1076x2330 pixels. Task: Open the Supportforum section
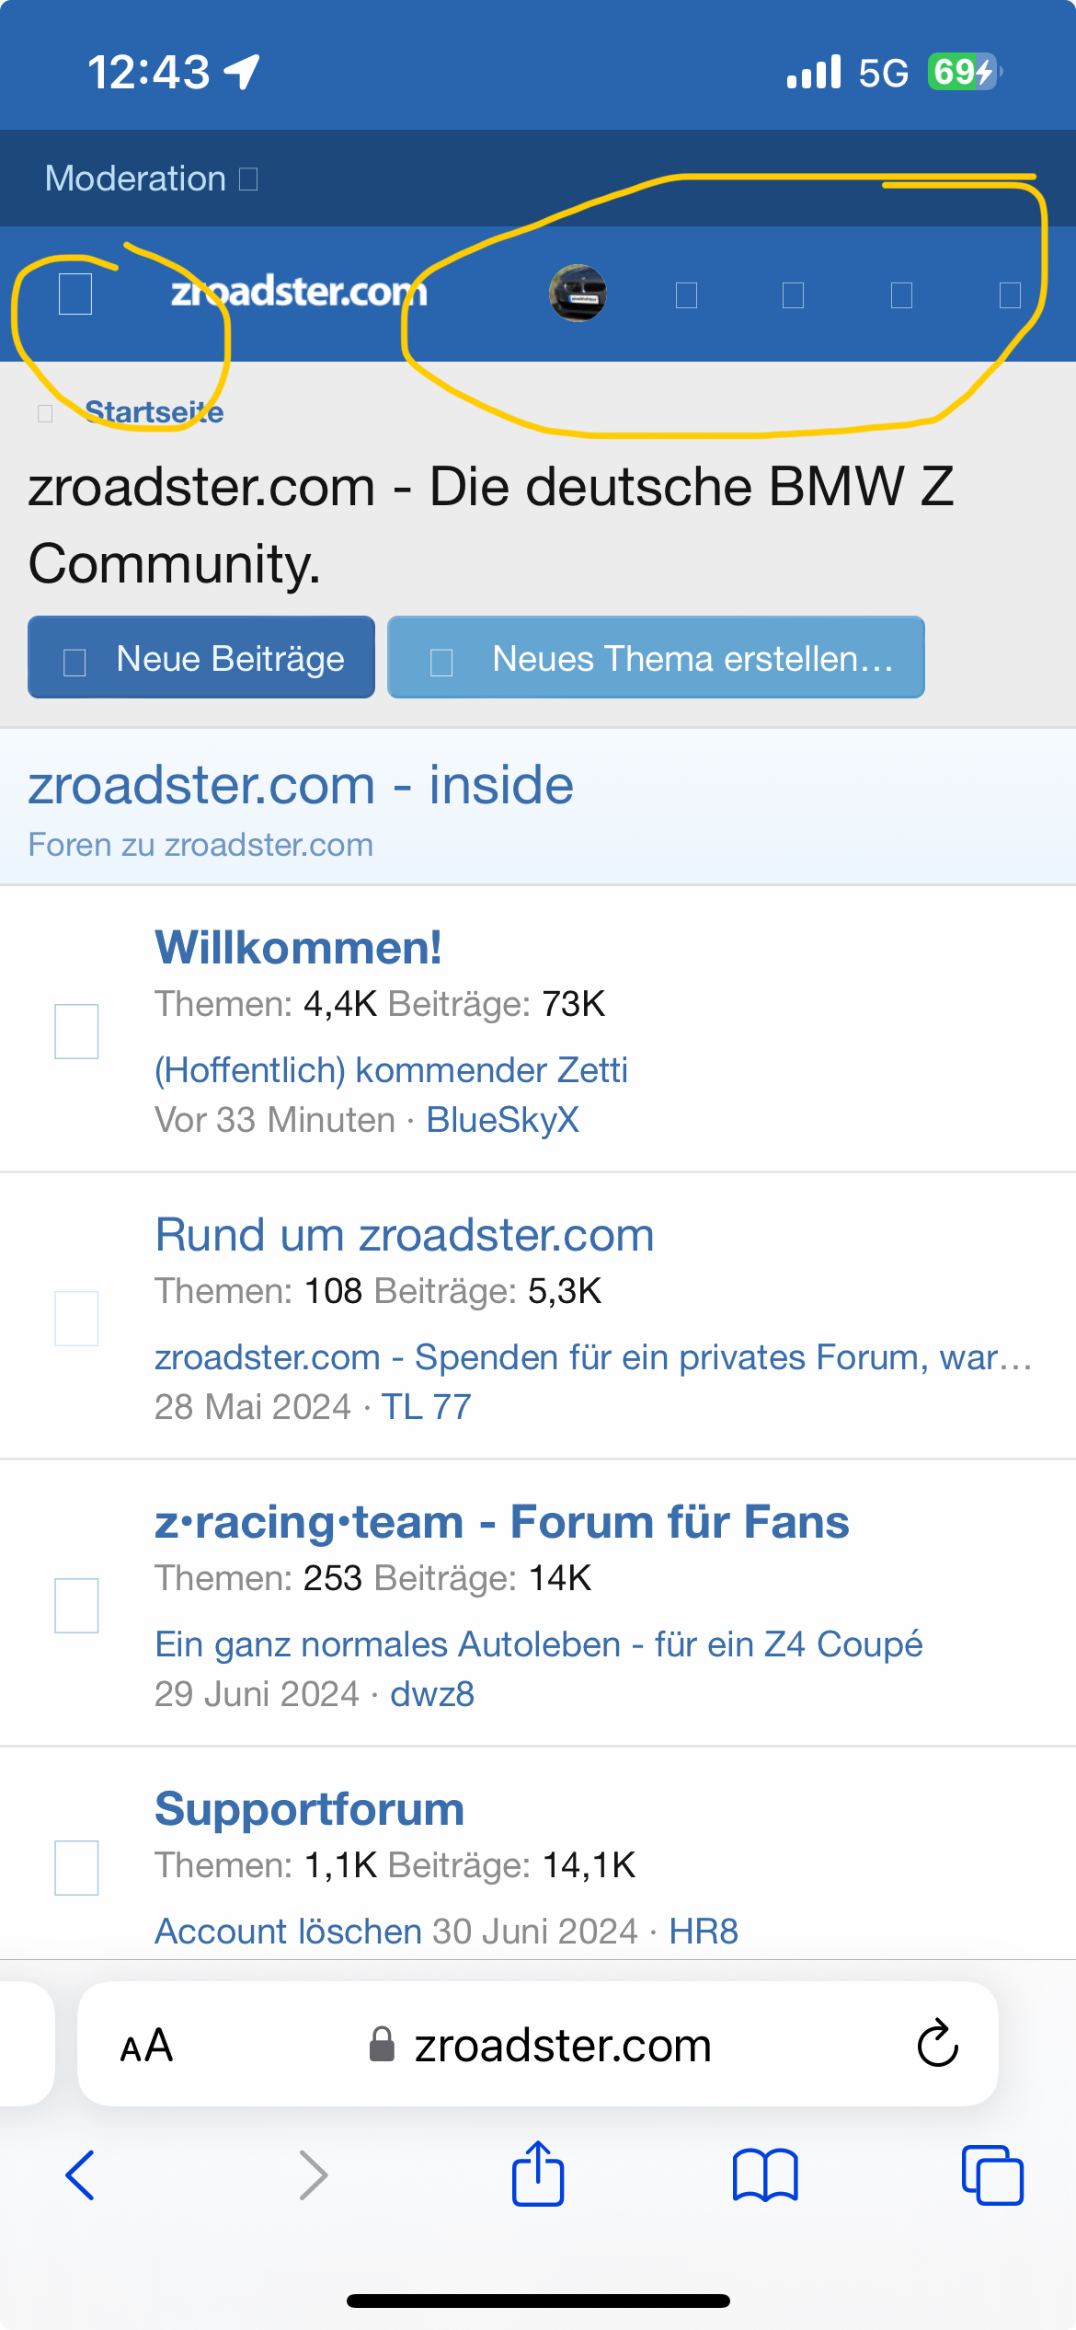[x=309, y=1809]
